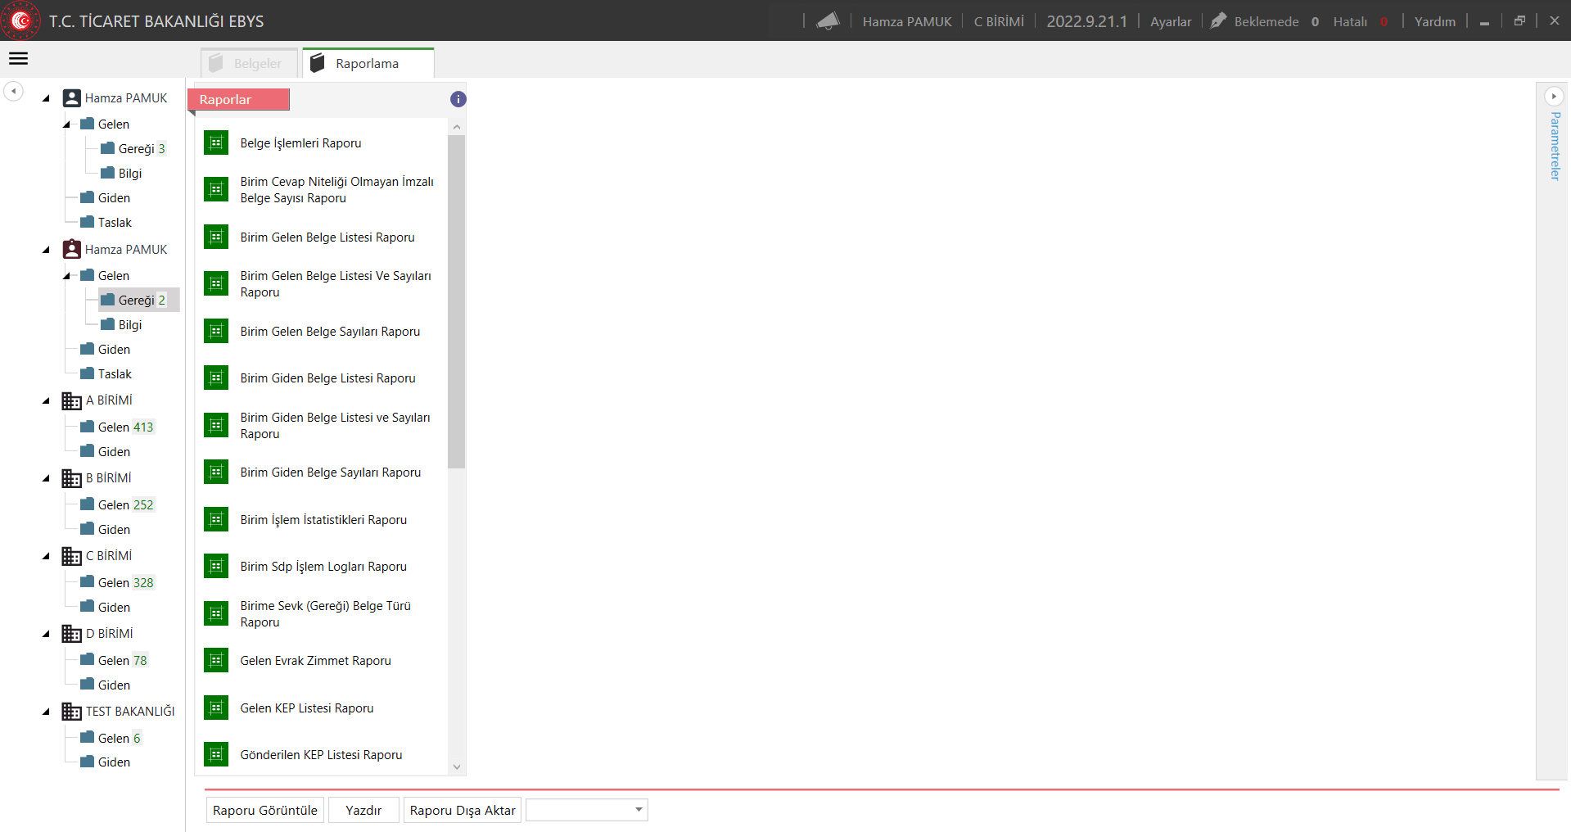The image size is (1571, 832).
Task: Click the TEST BAKANLIĞI building icon
Action: point(72,712)
